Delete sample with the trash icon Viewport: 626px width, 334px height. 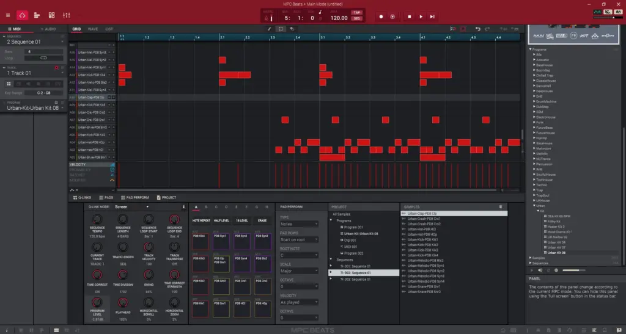[x=501, y=207]
